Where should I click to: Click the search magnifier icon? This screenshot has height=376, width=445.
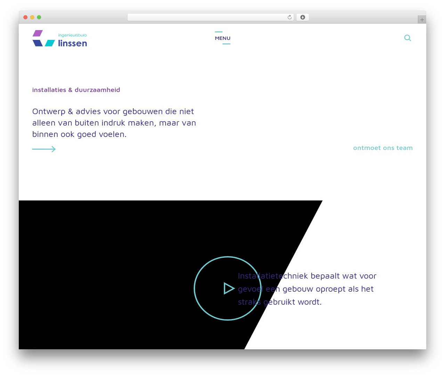408,38
